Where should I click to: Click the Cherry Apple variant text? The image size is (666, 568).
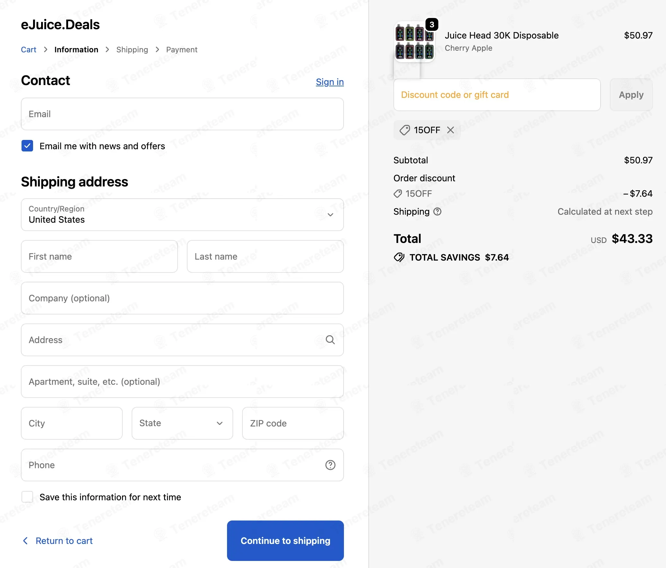[468, 48]
